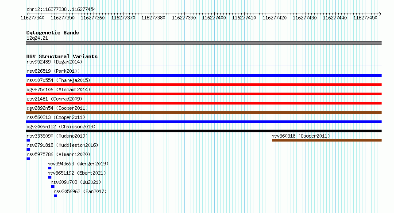The width and height of the screenshot is (394, 213).
Task: Open nsv560313 (Cooper2011) label
Action: pyautogui.click(x=56, y=117)
